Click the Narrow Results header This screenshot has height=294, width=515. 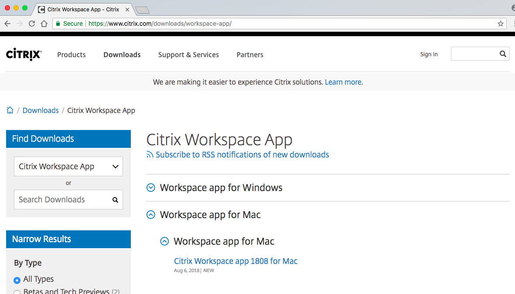tap(68, 239)
